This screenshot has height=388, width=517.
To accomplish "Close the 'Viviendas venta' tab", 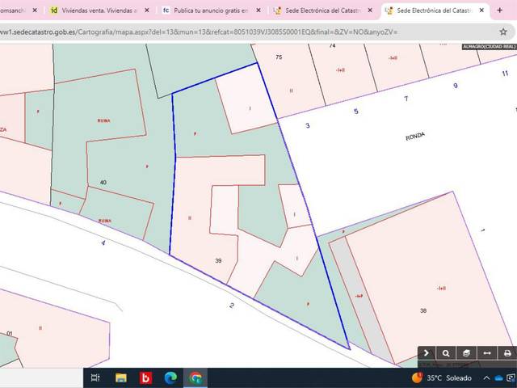I will 147,11.
